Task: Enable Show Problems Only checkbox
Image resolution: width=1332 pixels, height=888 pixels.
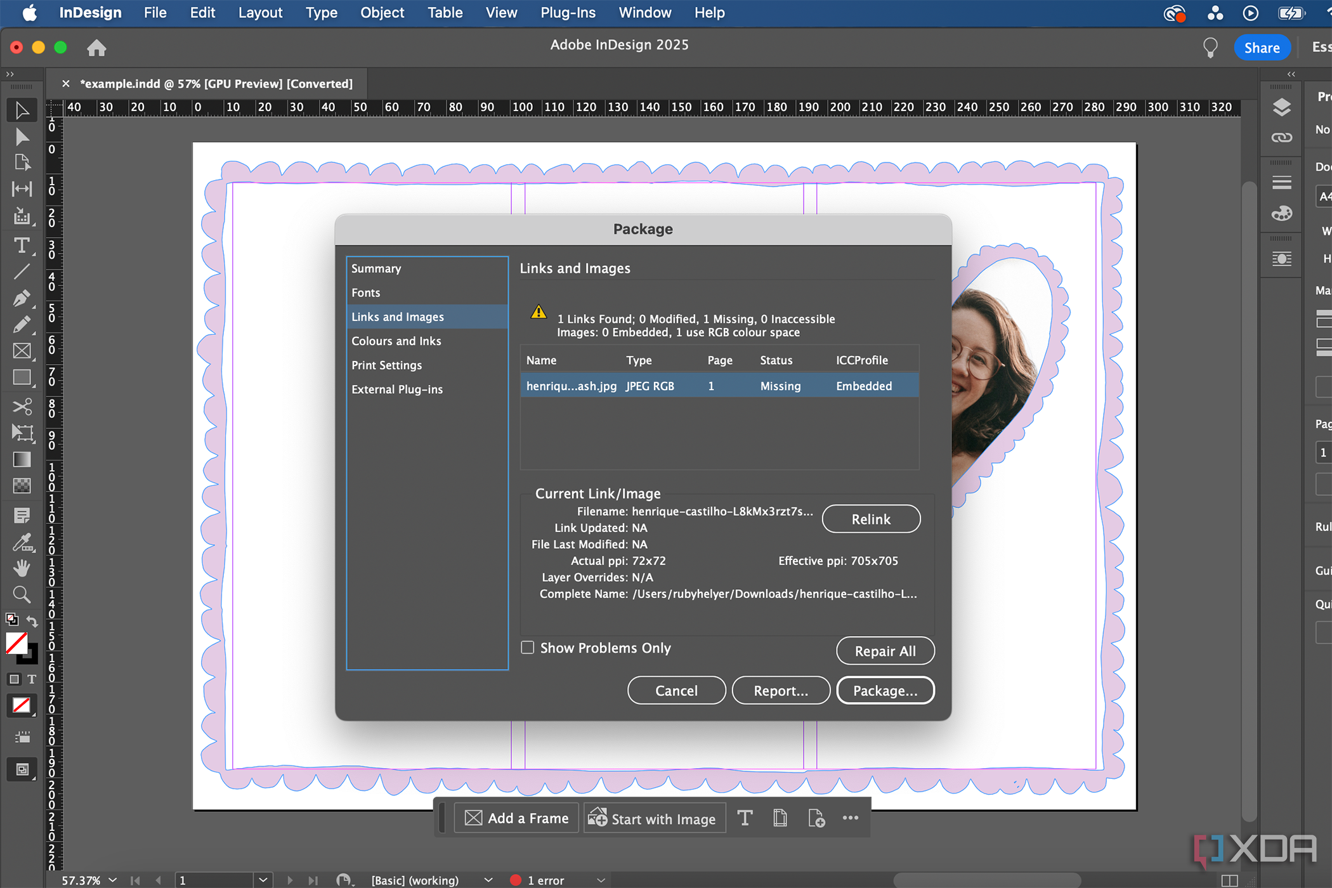Action: (528, 647)
